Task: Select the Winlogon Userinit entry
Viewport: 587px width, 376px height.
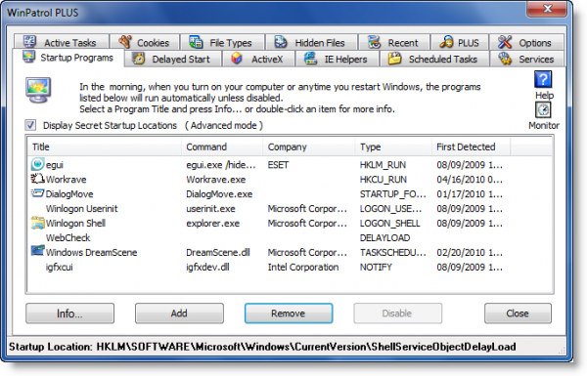Action: pyautogui.click(x=81, y=209)
